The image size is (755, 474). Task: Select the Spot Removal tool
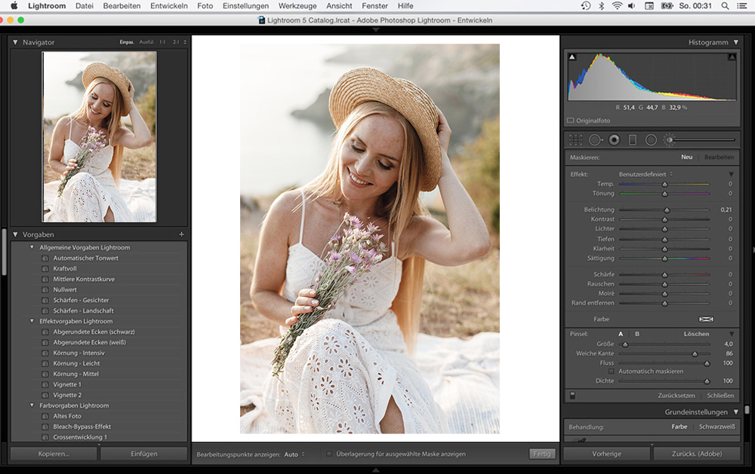click(596, 140)
